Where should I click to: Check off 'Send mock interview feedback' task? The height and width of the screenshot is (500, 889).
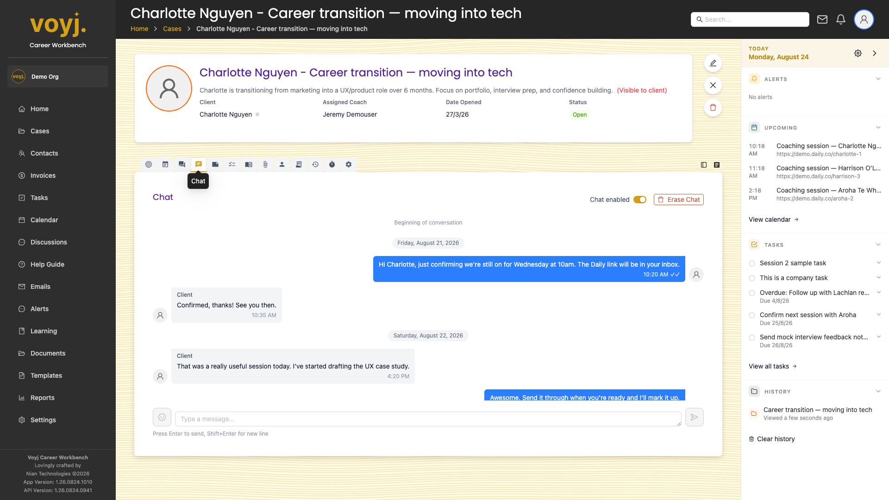[752, 337]
